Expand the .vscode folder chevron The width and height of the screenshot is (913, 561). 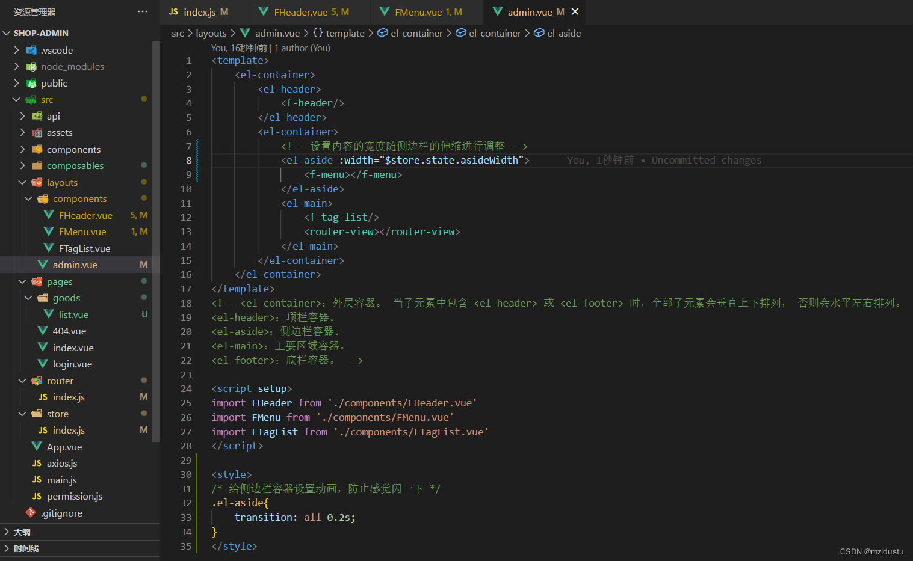[x=16, y=50]
